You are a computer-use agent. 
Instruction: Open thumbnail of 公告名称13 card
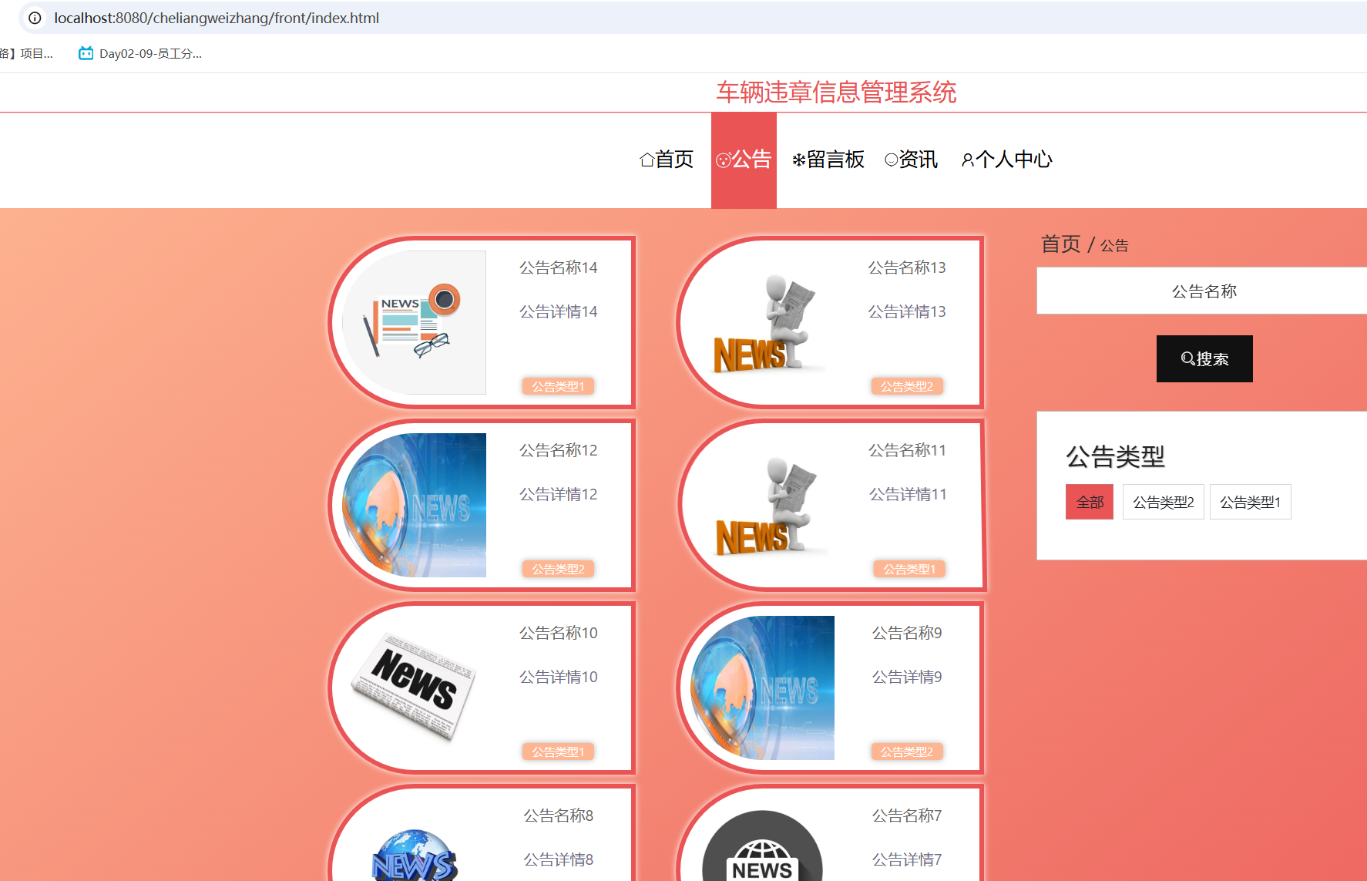click(x=763, y=322)
